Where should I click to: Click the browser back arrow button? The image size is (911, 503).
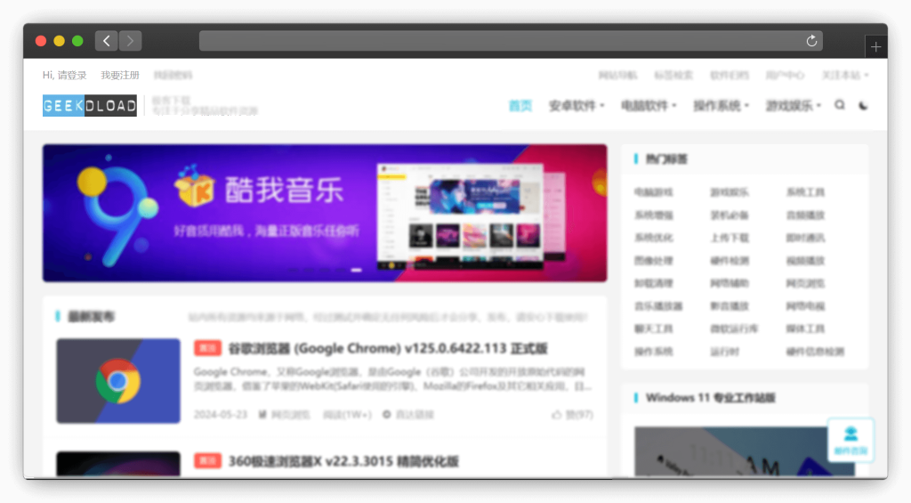point(107,41)
